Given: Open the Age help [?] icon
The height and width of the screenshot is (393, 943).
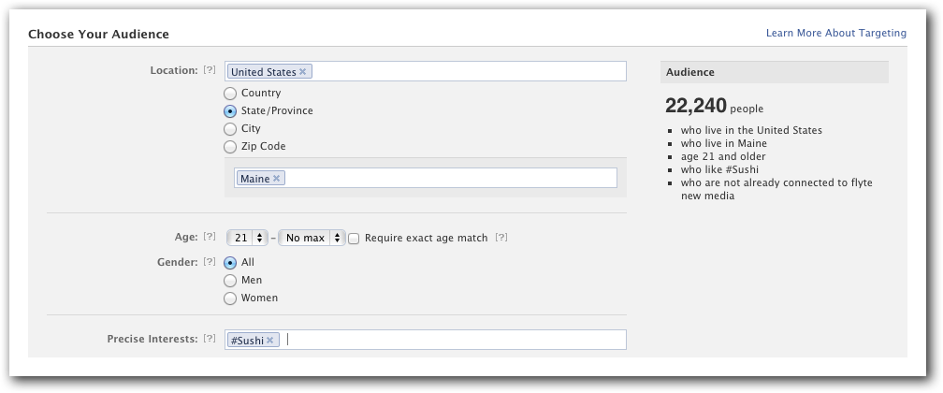Looking at the screenshot, I should (210, 237).
